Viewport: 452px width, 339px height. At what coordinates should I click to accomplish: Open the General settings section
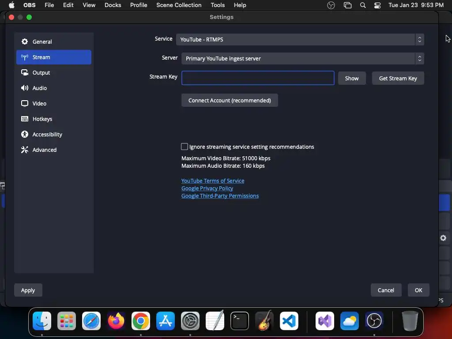(53, 42)
